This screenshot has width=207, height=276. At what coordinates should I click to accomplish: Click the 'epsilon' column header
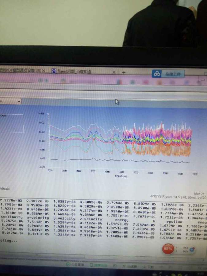click(x=174, y=222)
